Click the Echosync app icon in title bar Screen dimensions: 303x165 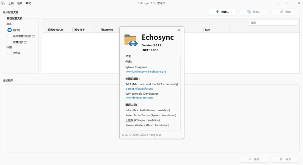[x=3, y=3]
